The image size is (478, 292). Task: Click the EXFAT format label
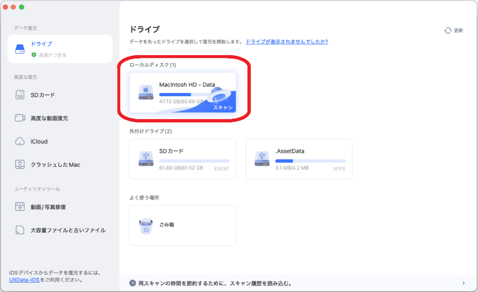pyautogui.click(x=222, y=169)
